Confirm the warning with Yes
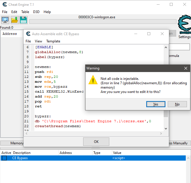Viewport: 191px width, 183px height. pyautogui.click(x=156, y=104)
